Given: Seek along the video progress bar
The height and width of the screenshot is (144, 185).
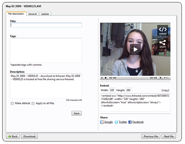Looking at the screenshot, I should click(133, 78).
